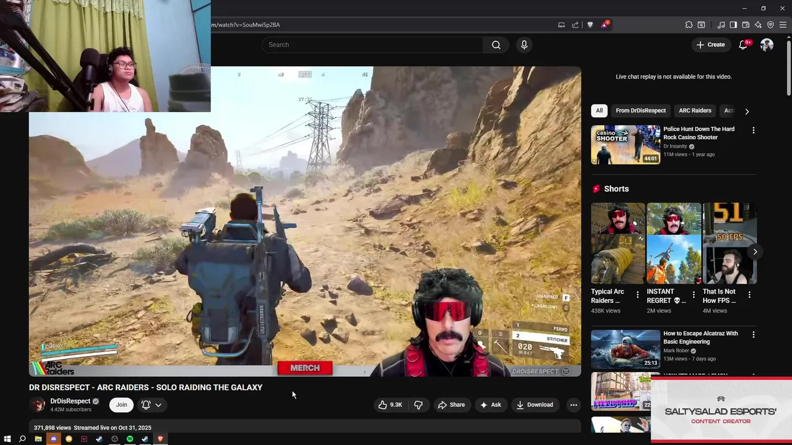
Task: Open Typical Arc Raiders short thumbnail
Action: (x=618, y=244)
